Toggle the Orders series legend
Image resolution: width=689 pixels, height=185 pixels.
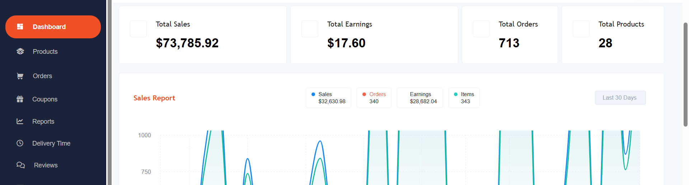pyautogui.click(x=374, y=98)
